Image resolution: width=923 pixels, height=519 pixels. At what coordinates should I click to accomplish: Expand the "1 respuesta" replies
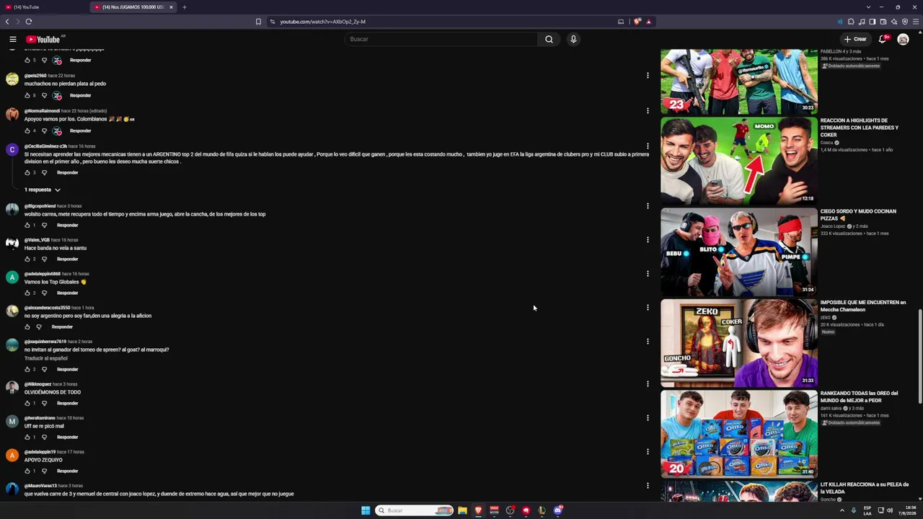(x=43, y=190)
